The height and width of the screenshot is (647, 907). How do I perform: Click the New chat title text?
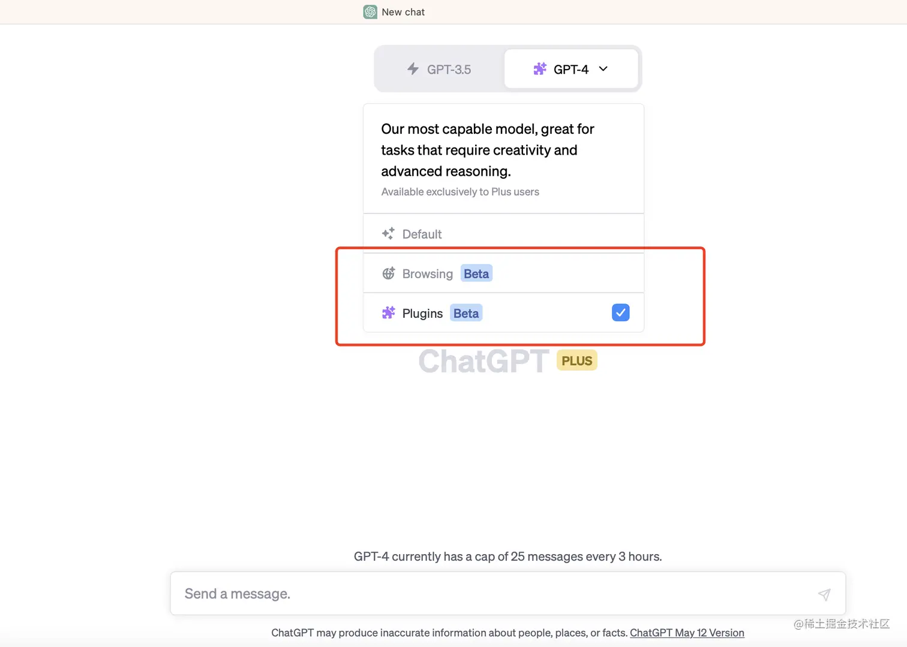[x=403, y=12]
